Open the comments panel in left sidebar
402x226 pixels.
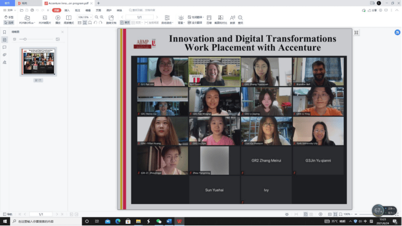tap(4, 47)
